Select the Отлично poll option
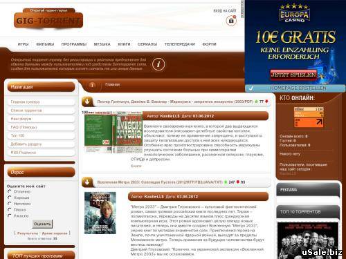The height and width of the screenshot is (259, 346). coord(10,191)
